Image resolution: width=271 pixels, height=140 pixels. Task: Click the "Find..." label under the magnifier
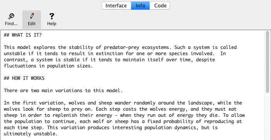(11, 24)
